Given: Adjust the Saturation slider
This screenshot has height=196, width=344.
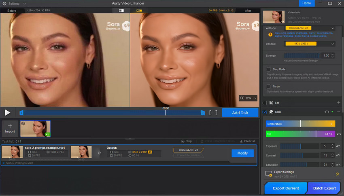Looking at the screenshot, I should point(299,165).
